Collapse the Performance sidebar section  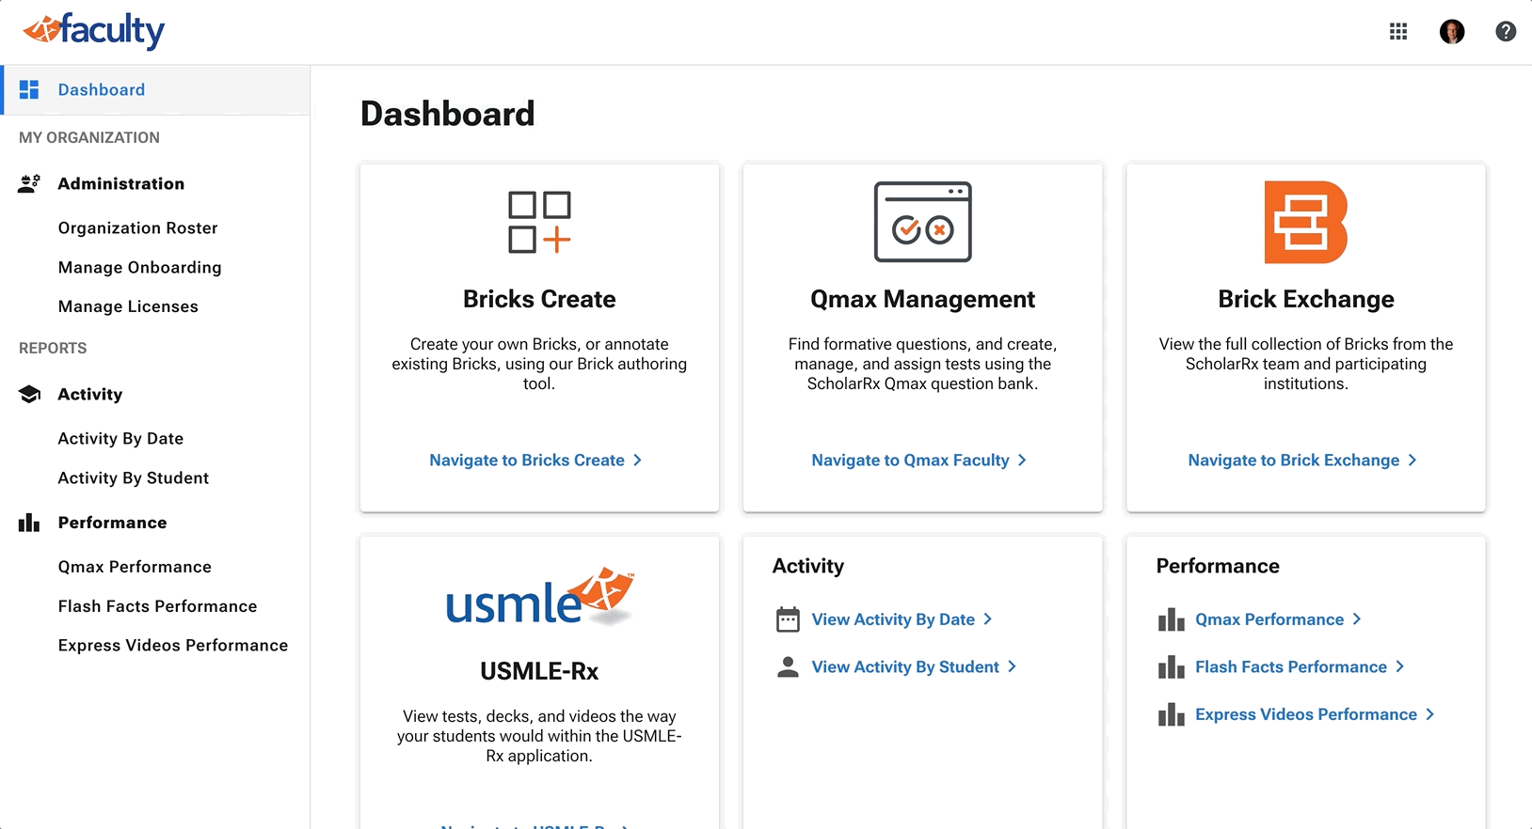[112, 523]
